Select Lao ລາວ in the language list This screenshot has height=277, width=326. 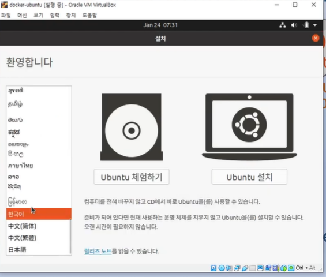[39, 177]
